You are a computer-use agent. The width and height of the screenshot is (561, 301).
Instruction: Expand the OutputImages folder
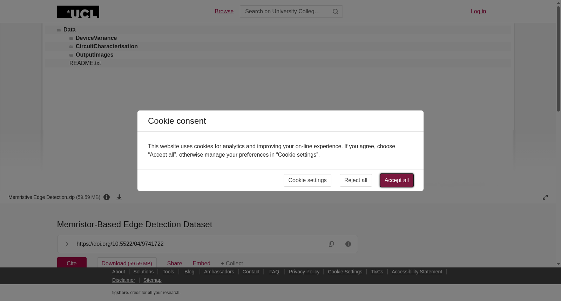278,55
